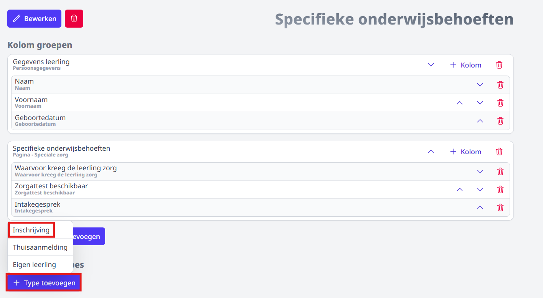
Task: Remove the Zorgattest beschikbaar column
Action: point(500,189)
